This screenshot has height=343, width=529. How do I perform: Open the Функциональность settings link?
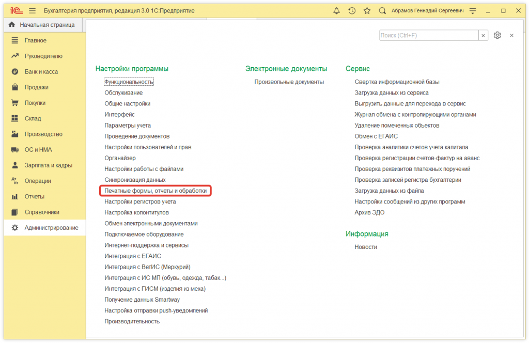[129, 82]
